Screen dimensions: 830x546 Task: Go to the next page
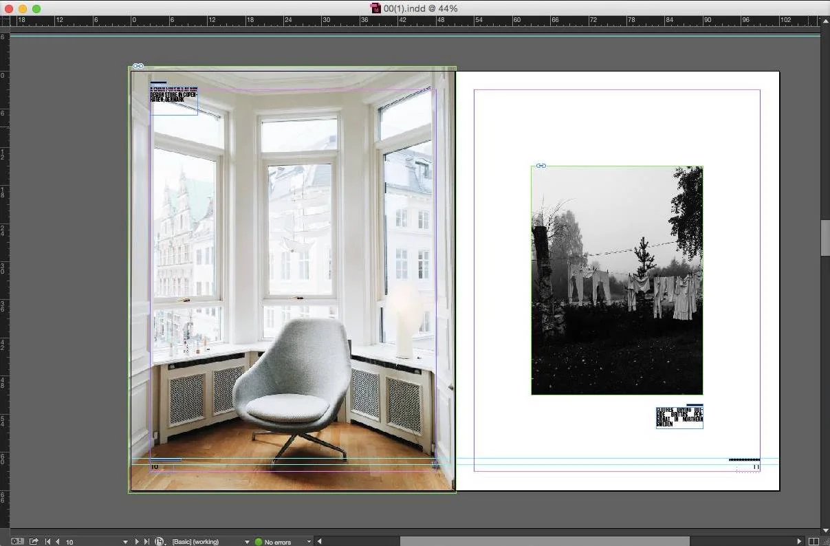click(137, 542)
